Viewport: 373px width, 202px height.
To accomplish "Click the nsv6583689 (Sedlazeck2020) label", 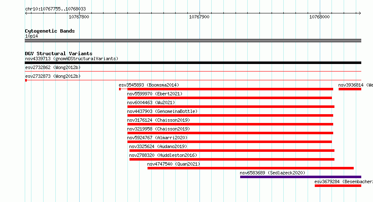I will [272, 173].
